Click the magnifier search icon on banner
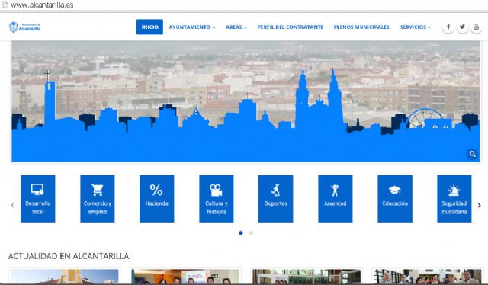Screen dimensions: 488x285 [473, 154]
